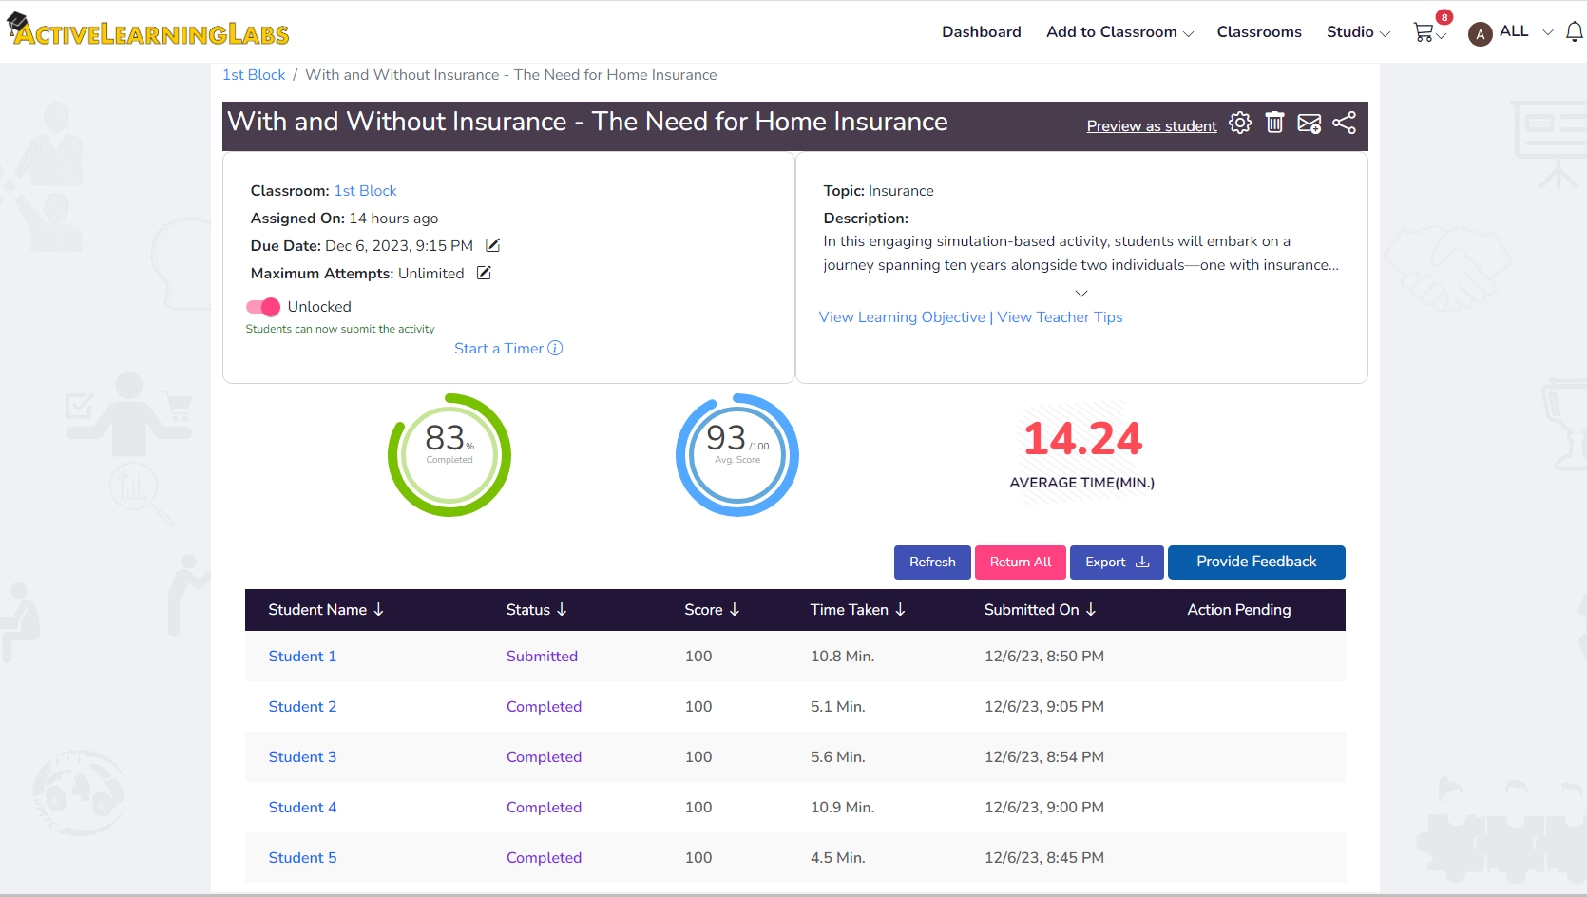Click the email envelope icon in header
Viewport: 1587px width, 897px height.
(1310, 124)
